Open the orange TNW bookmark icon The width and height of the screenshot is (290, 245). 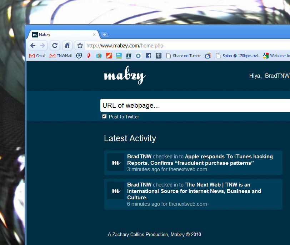(109, 56)
